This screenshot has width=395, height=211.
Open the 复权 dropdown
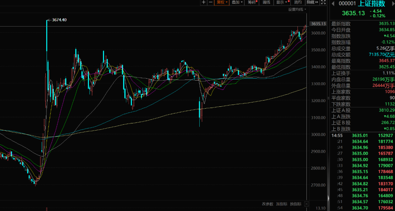pos(222,2)
